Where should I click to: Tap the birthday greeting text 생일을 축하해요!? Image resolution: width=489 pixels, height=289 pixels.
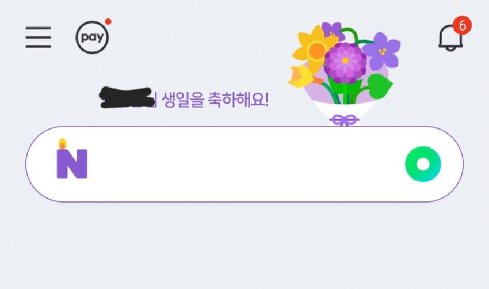click(x=215, y=100)
